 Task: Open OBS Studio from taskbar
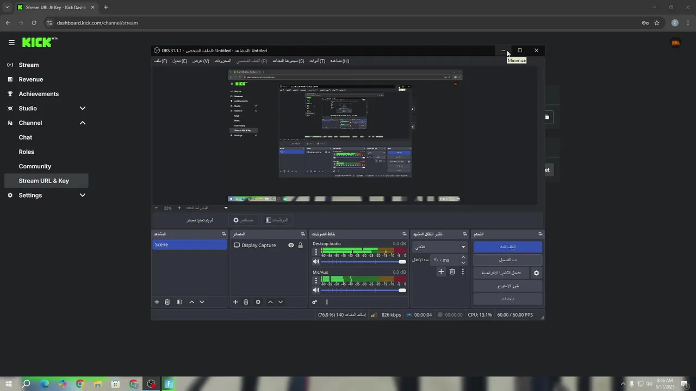(151, 384)
